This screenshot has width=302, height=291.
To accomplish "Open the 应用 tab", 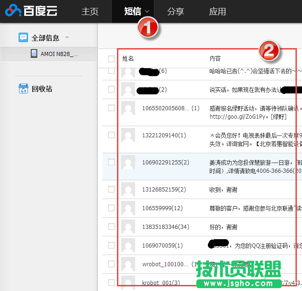I will [217, 12].
